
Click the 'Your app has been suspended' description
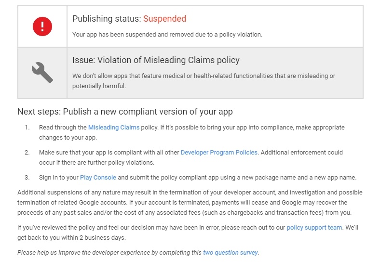[167, 35]
